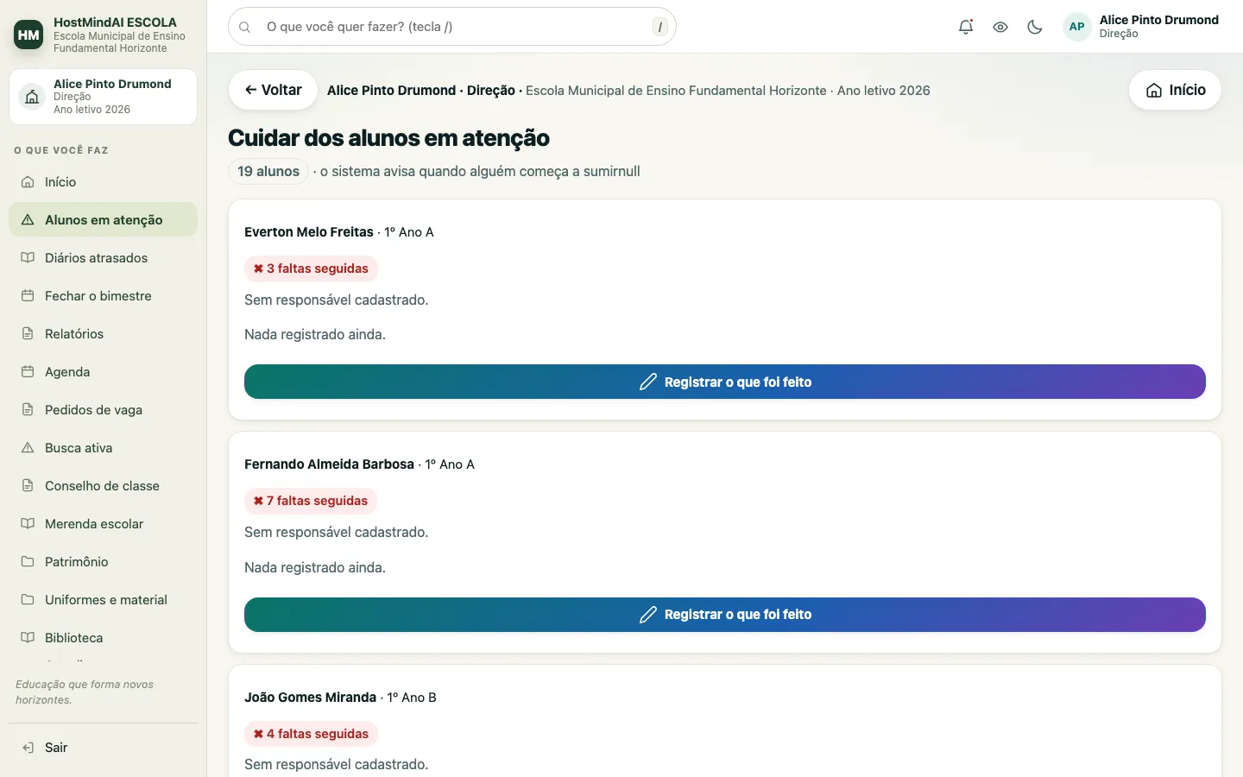Select Alunos em atenção in sidebar
This screenshot has width=1243, height=777.
[103, 220]
